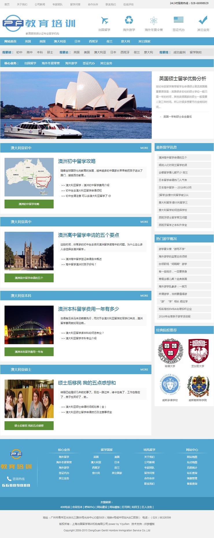Open 网站首页 in the main navigation
Screen dimensions: 214x538
point(10,41)
